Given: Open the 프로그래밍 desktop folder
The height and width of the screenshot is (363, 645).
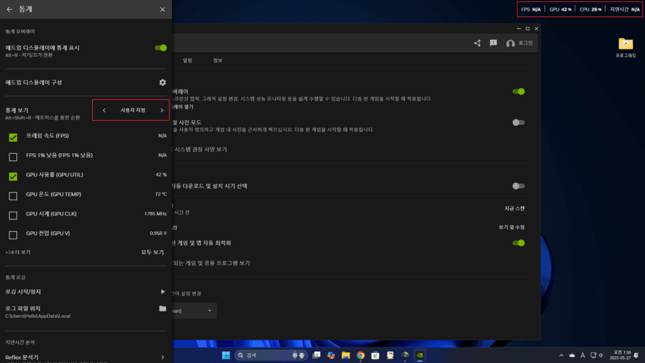Looking at the screenshot, I should pos(625,48).
